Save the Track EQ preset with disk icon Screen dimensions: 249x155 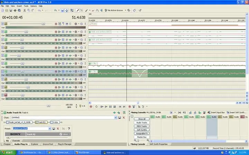tap(54, 128)
